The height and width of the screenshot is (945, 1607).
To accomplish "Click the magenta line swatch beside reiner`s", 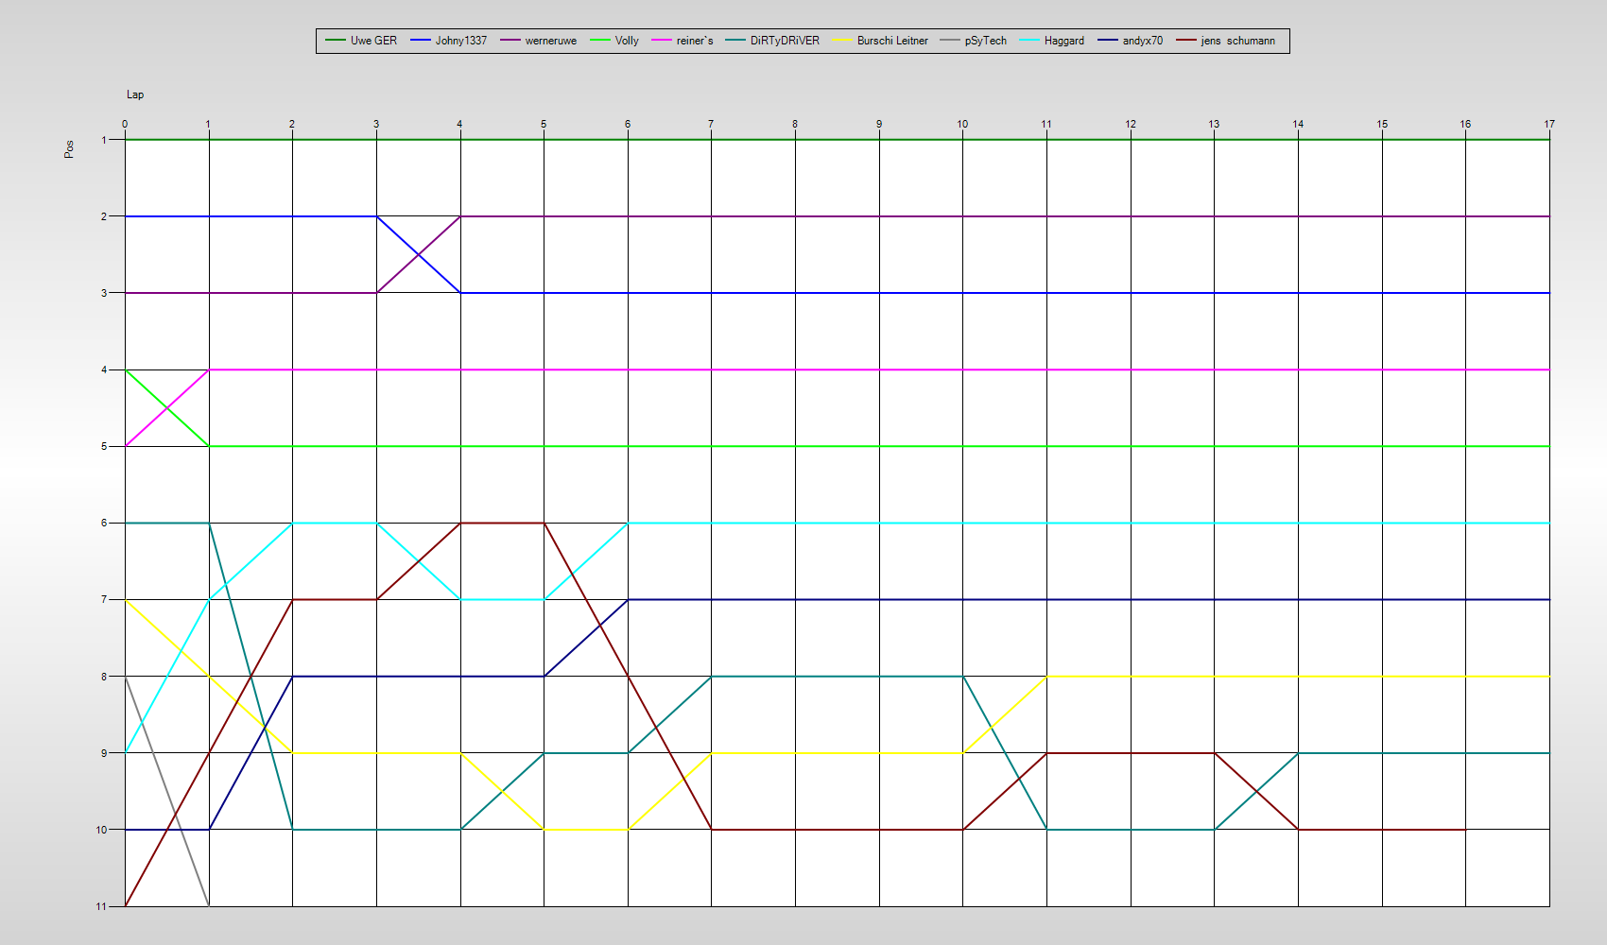I will pyautogui.click(x=661, y=41).
